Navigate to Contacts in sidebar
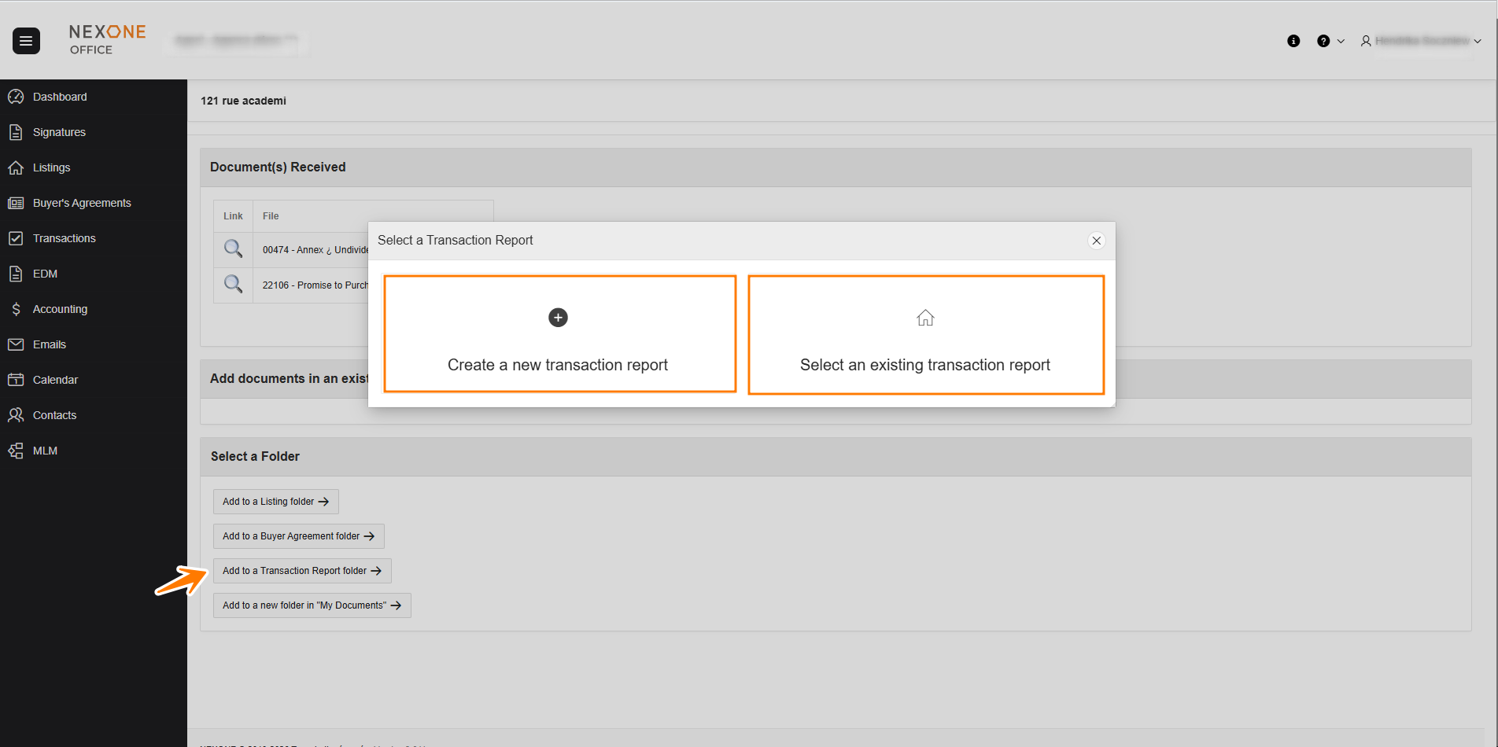 point(54,415)
